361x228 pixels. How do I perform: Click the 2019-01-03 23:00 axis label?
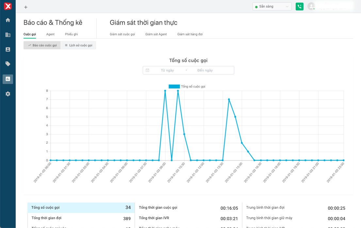(336, 172)
